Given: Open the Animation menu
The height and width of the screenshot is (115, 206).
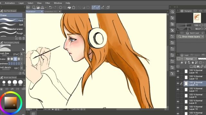Looking at the screenshot, I should click(x=10, y=3).
